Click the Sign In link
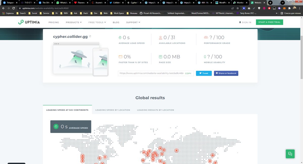 (245, 22)
